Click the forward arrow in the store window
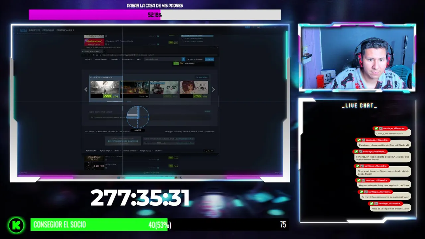The width and height of the screenshot is (425, 239). point(87,55)
